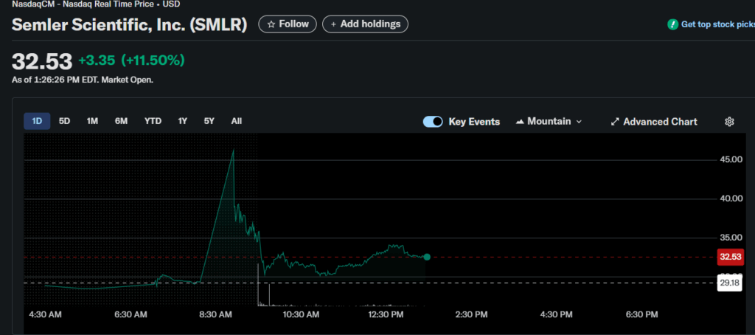This screenshot has width=755, height=335.
Task: Click the 8:30 AM time axis label
Action: coord(215,315)
